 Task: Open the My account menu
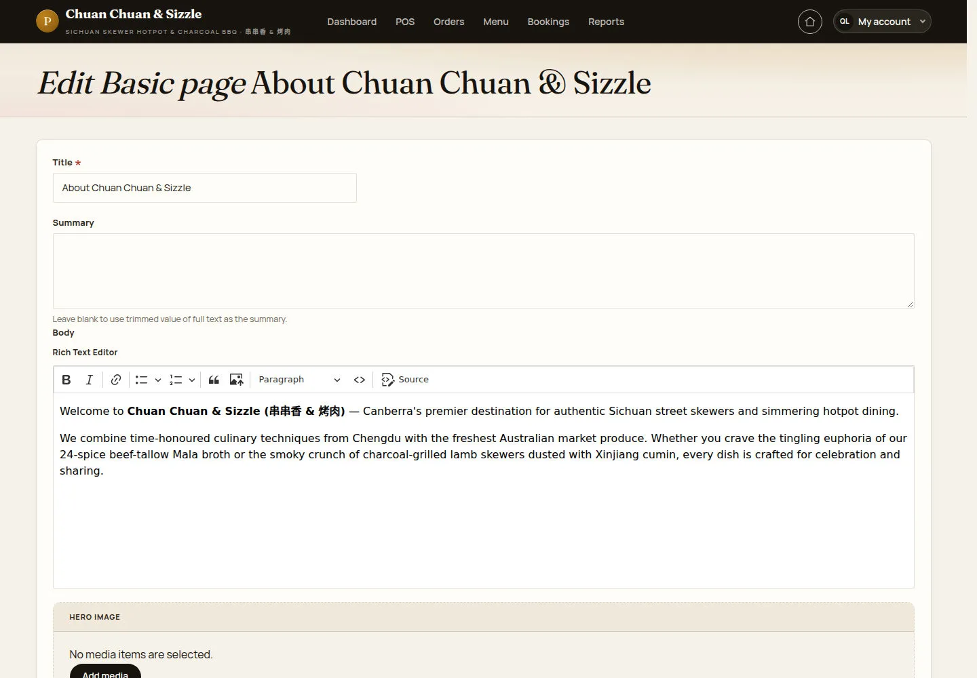(882, 22)
